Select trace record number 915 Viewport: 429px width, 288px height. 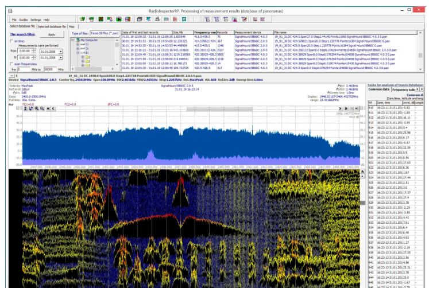[396, 133]
